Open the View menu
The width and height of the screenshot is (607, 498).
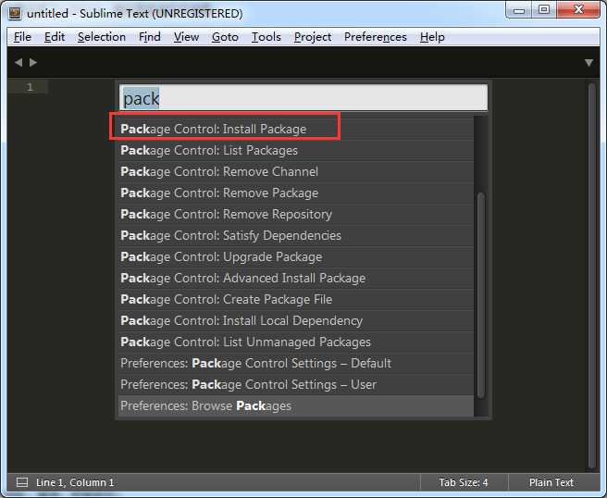click(x=186, y=37)
